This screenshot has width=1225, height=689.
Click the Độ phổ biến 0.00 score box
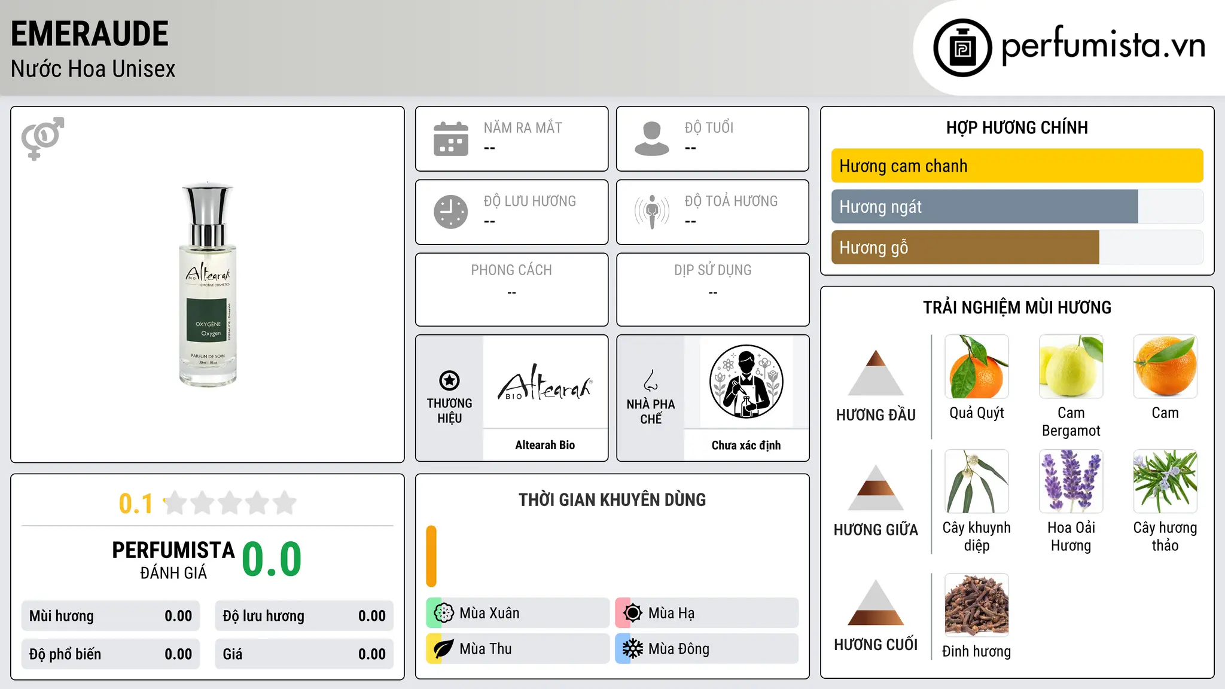pos(111,654)
